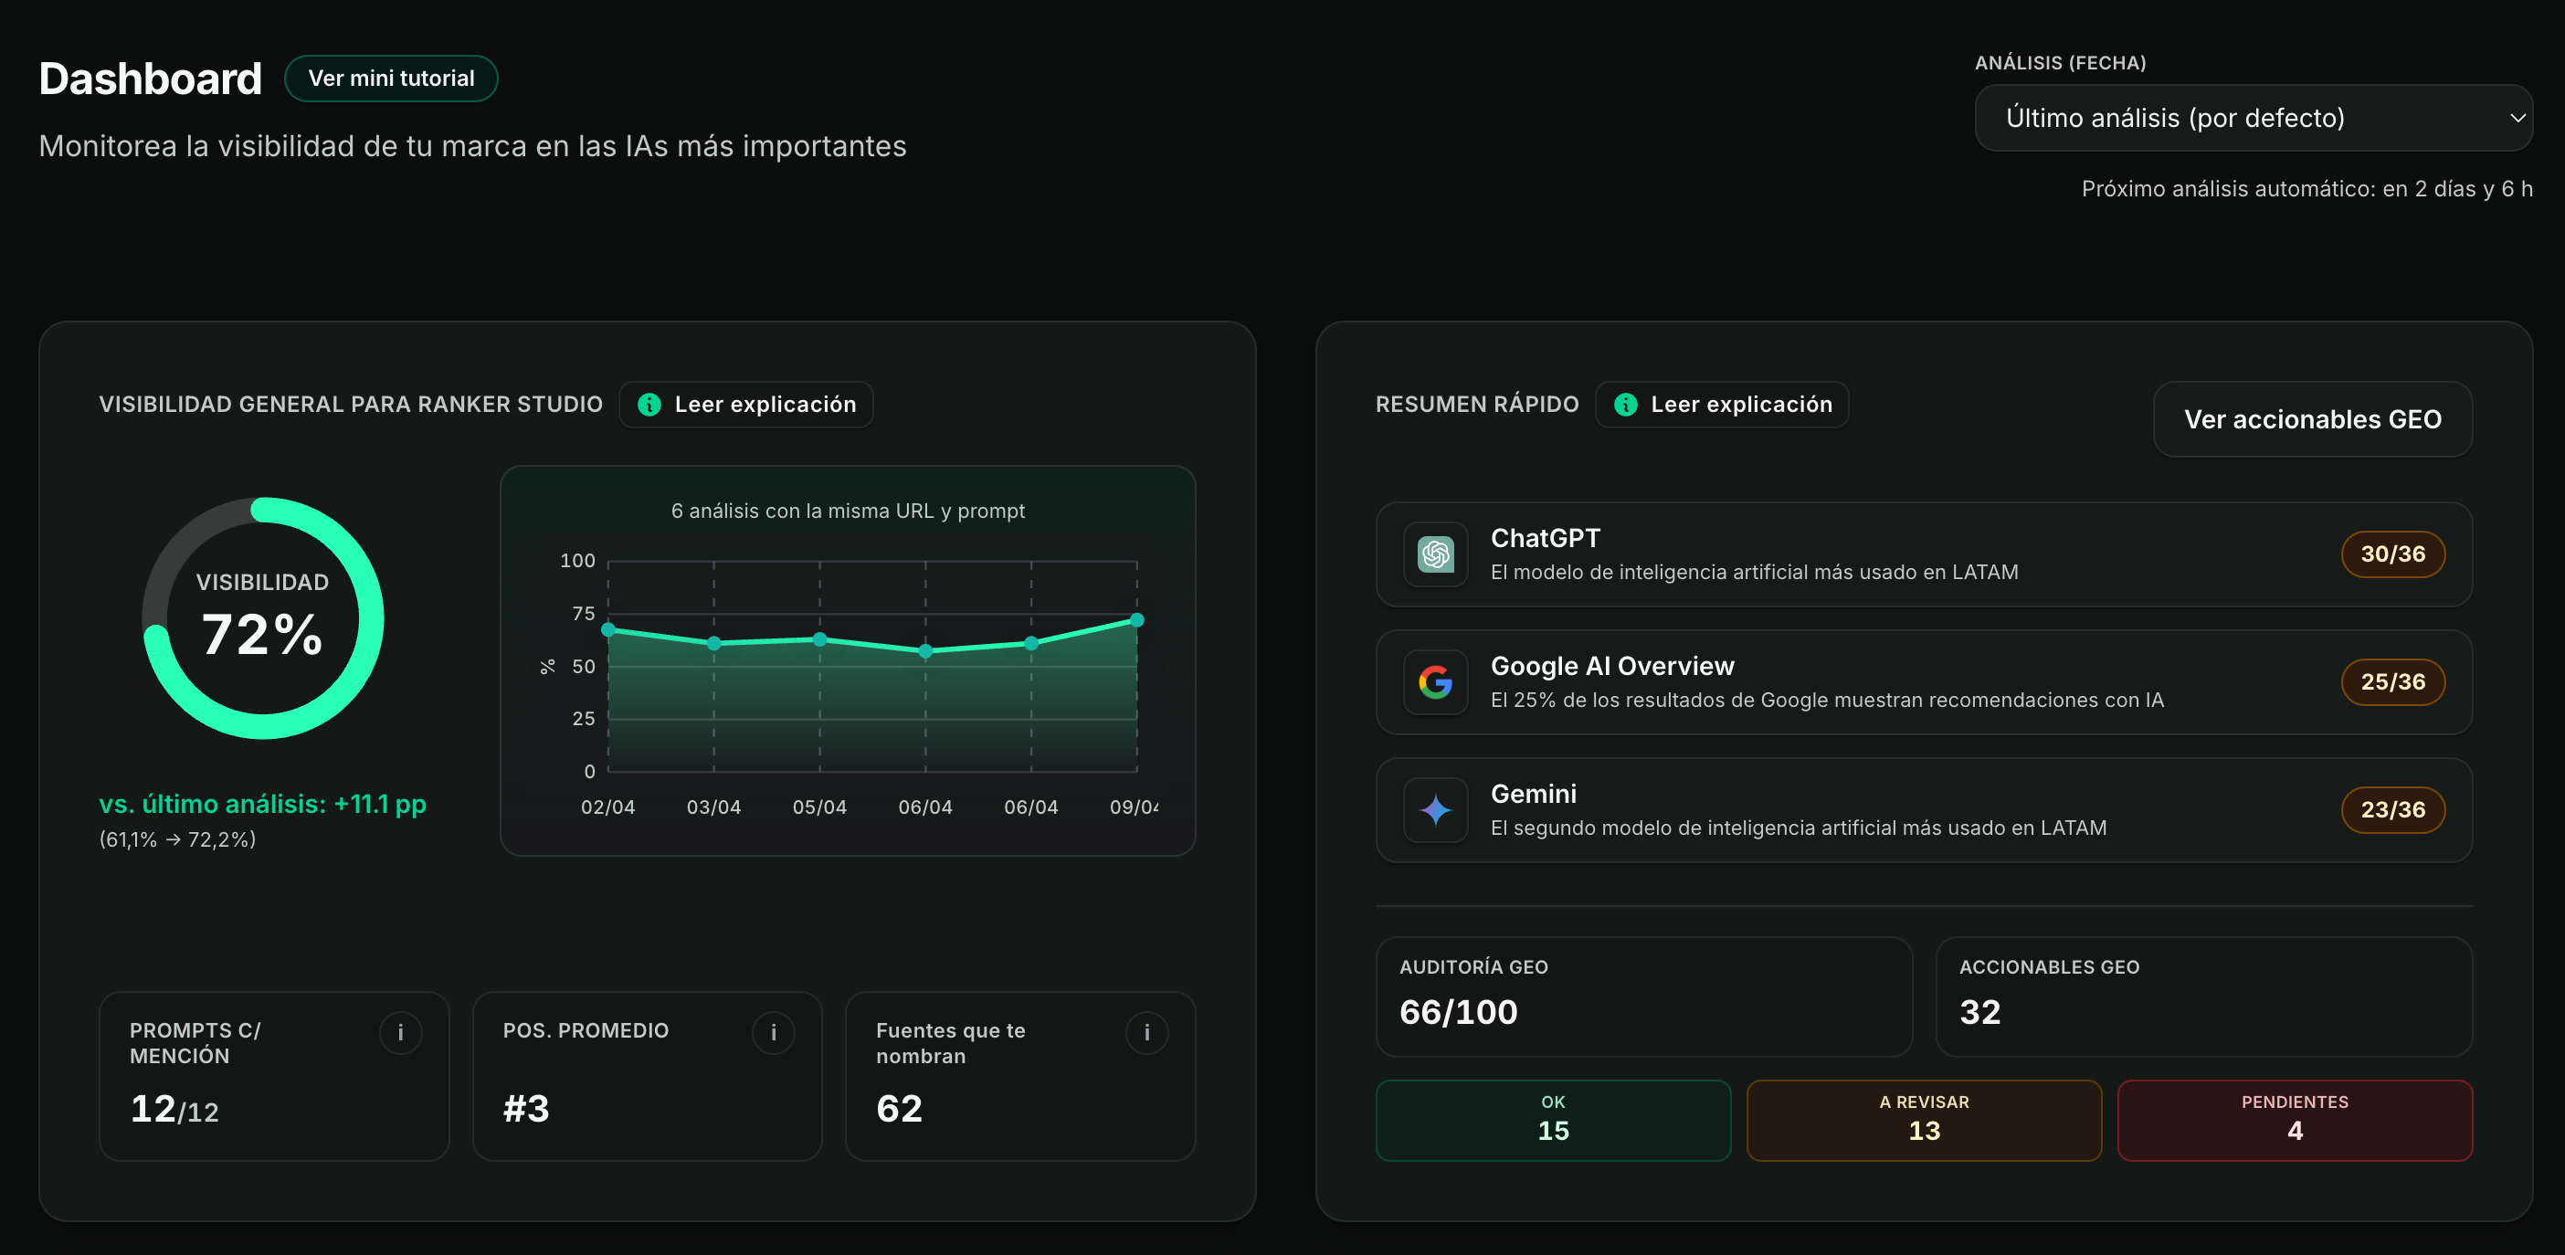Expand the Último análisis date dropdown
This screenshot has height=1255, width=2565.
click(2253, 118)
